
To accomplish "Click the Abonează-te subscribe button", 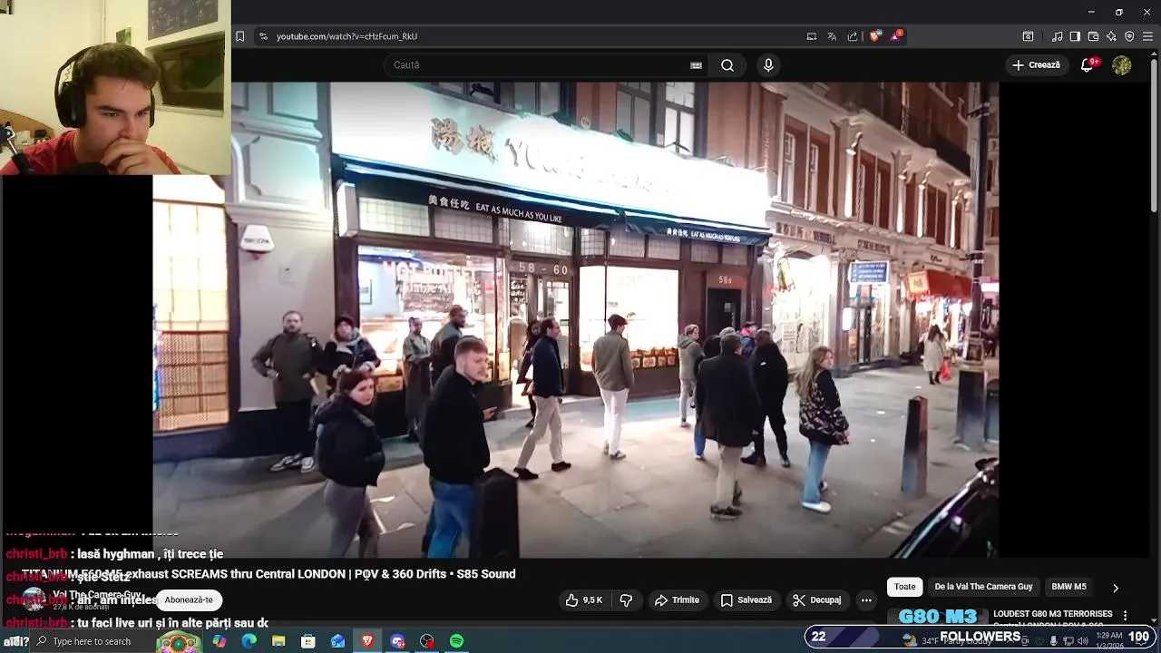I will tap(189, 599).
